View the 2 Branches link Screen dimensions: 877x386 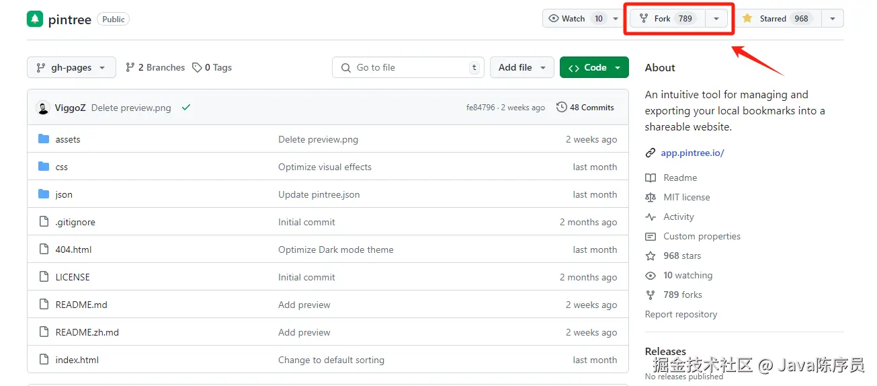click(155, 67)
